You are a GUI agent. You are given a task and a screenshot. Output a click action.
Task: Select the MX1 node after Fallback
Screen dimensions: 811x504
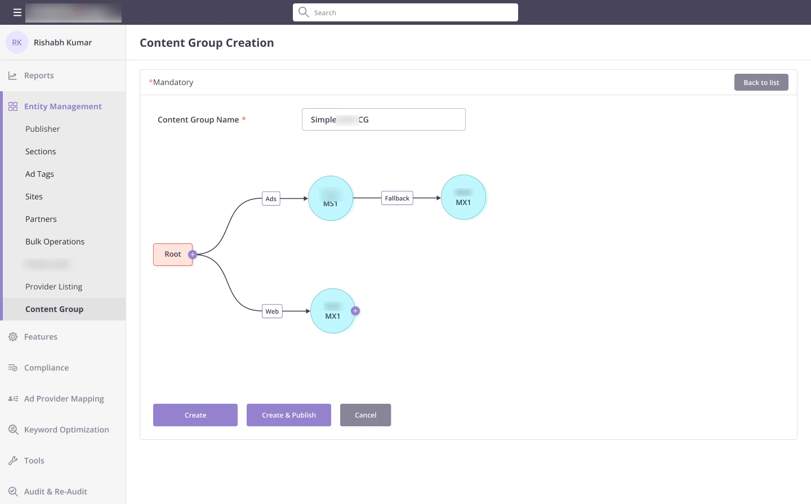click(464, 197)
